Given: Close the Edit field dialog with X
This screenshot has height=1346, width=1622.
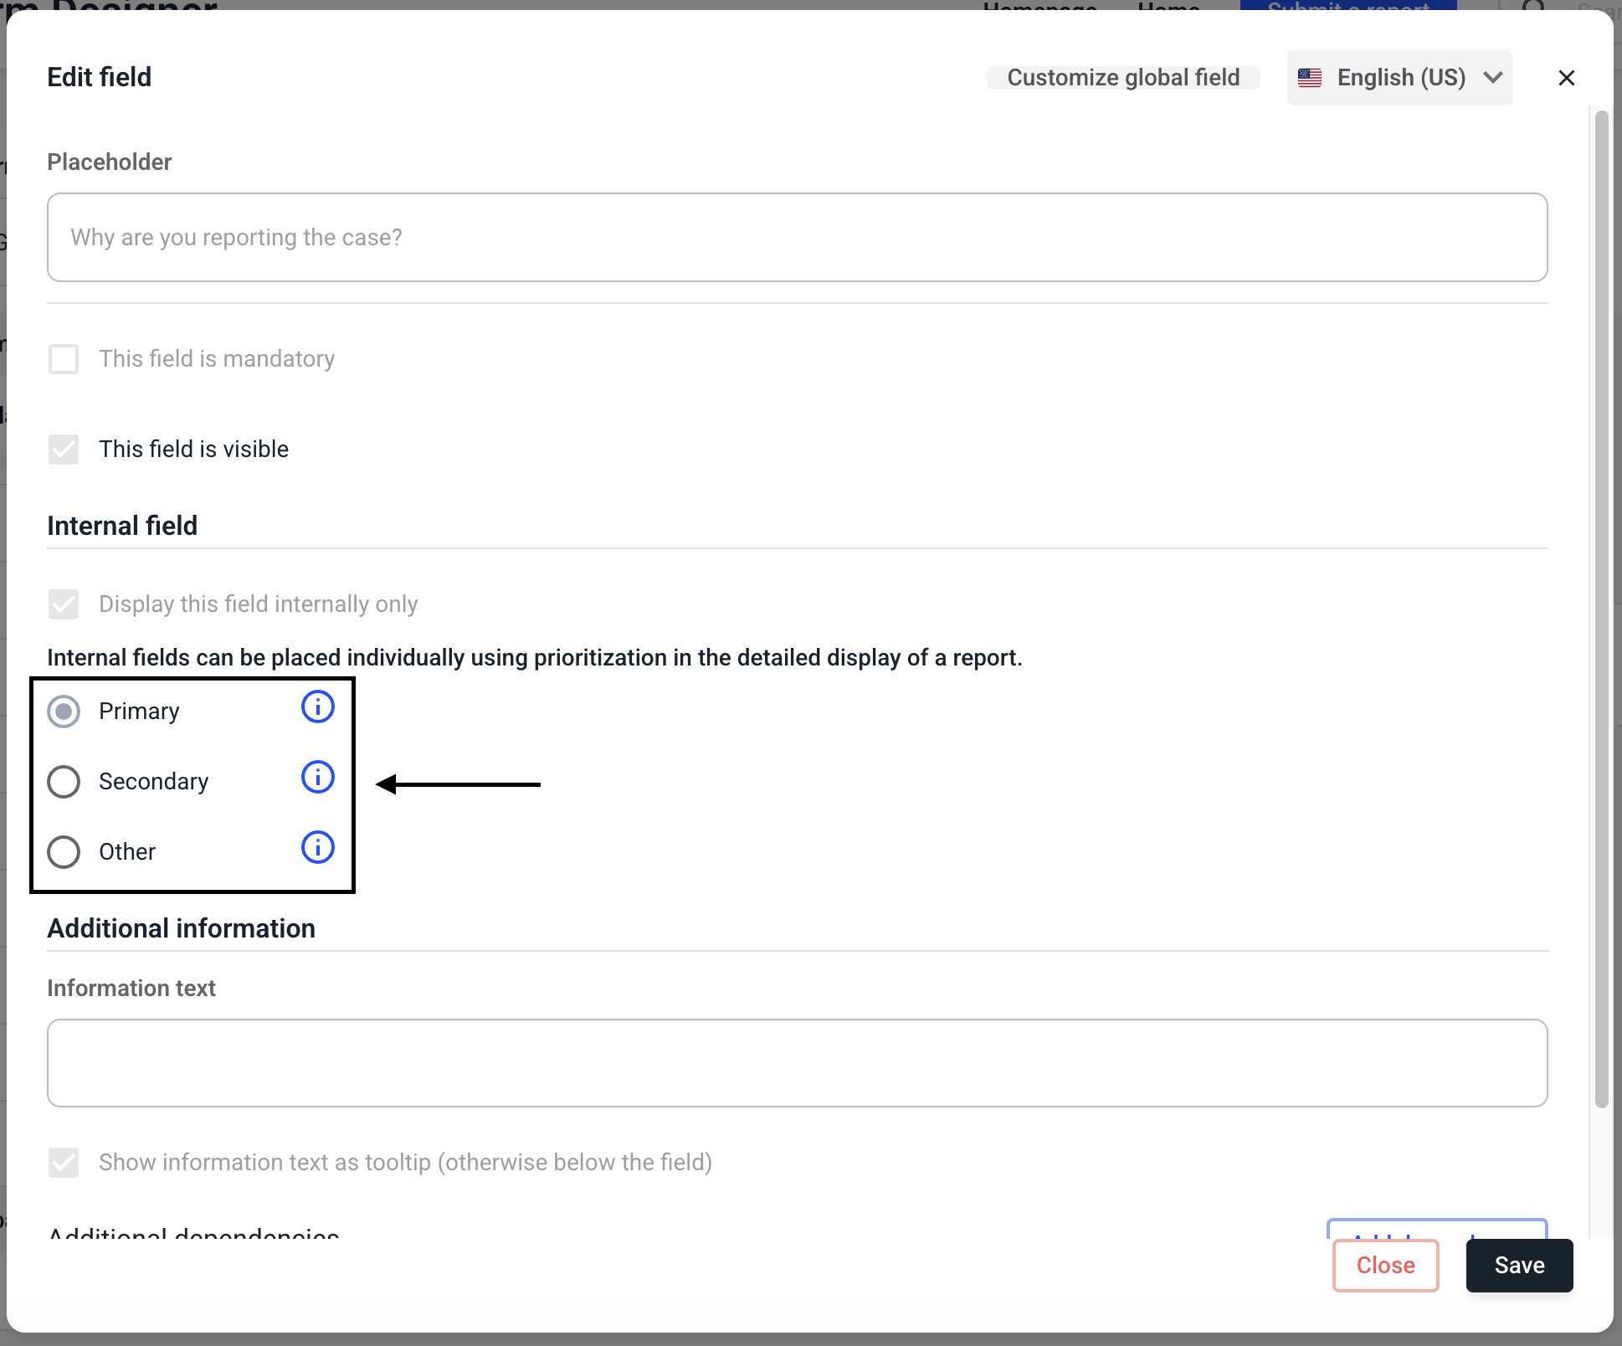Looking at the screenshot, I should 1566,78.
